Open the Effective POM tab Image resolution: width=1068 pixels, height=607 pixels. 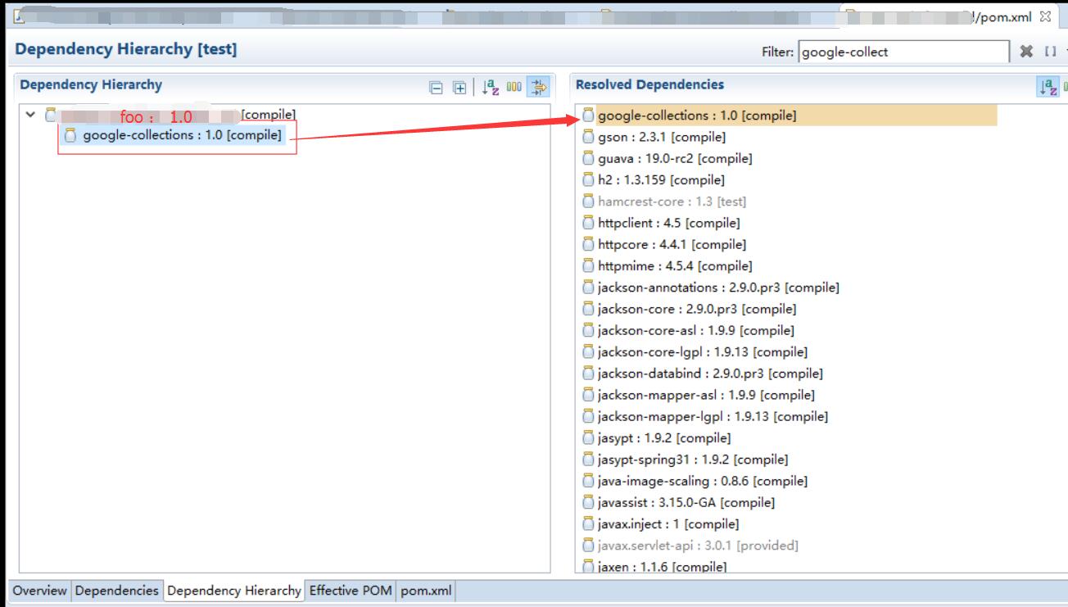tap(351, 591)
